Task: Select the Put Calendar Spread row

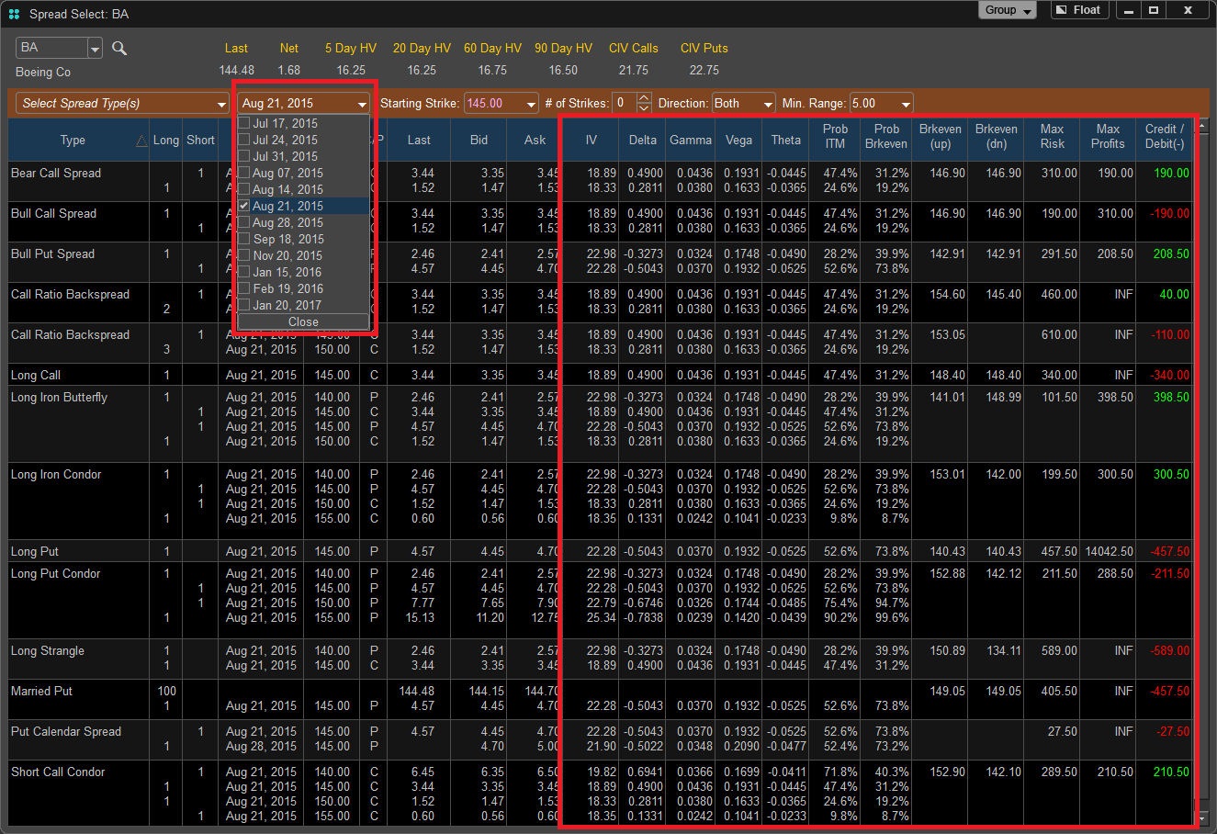Action: coord(602,739)
